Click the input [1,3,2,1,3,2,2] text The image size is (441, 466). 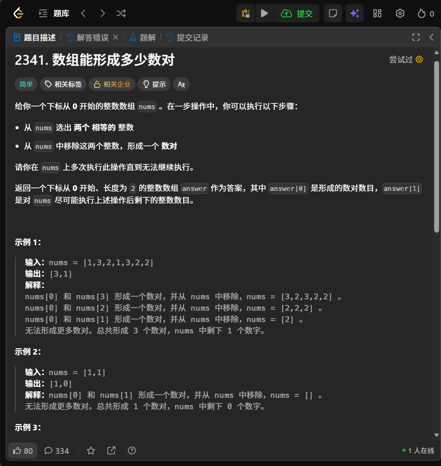pos(118,263)
